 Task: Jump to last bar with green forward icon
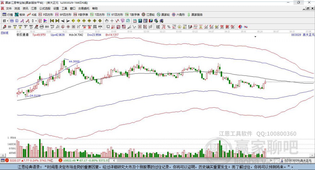coord(57,21)
